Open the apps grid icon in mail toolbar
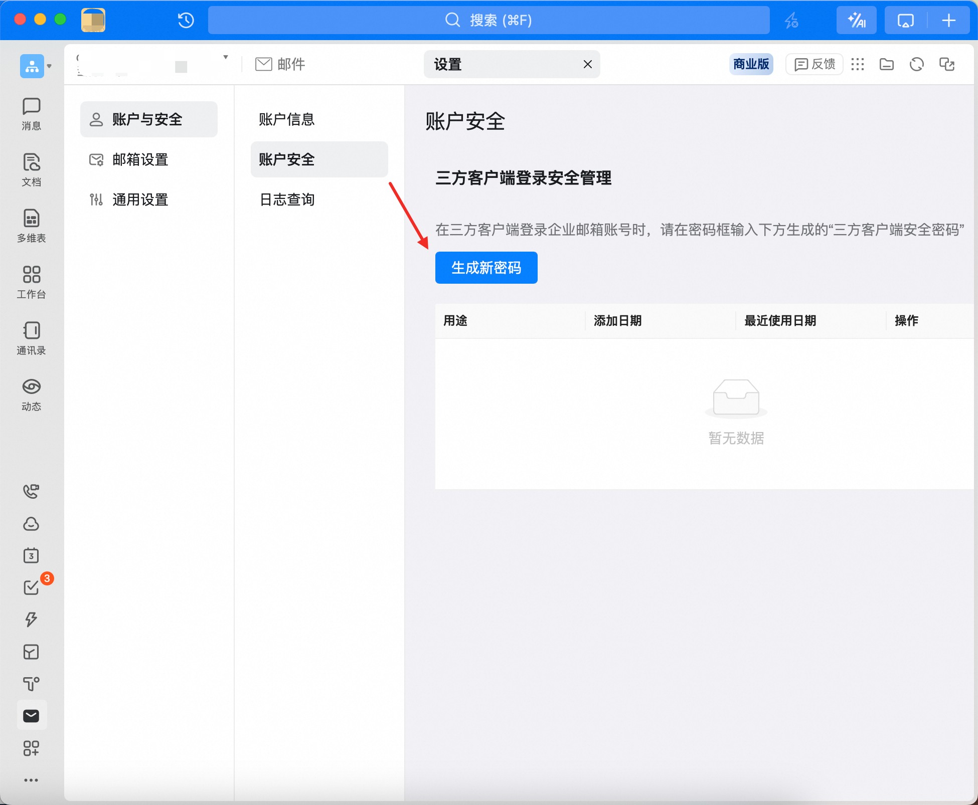 [x=858, y=64]
